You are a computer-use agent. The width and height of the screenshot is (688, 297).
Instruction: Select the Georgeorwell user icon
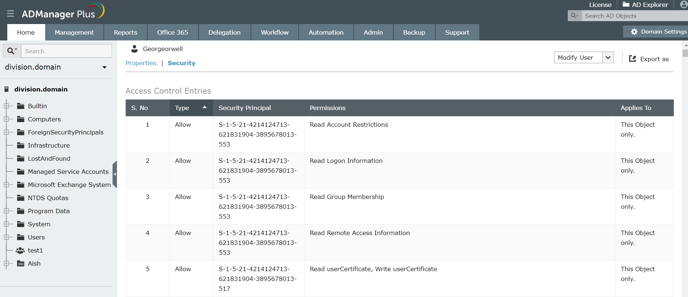[x=134, y=49]
